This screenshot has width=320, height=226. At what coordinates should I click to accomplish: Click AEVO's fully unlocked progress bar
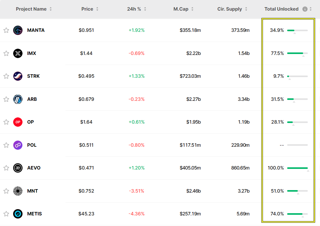pos(297,168)
